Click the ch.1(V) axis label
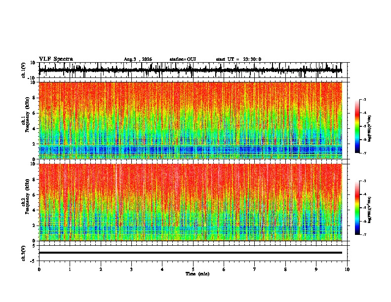391x302 pixels. (24, 71)
